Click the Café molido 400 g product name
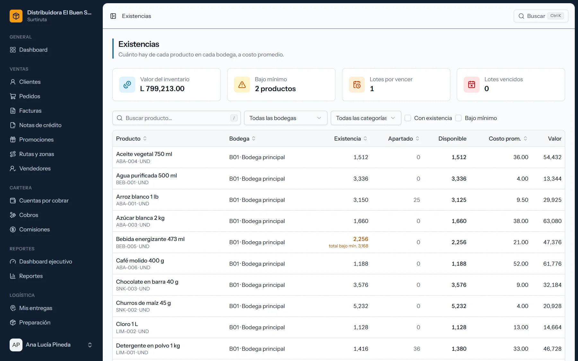Image resolution: width=578 pixels, height=361 pixels. click(140, 261)
